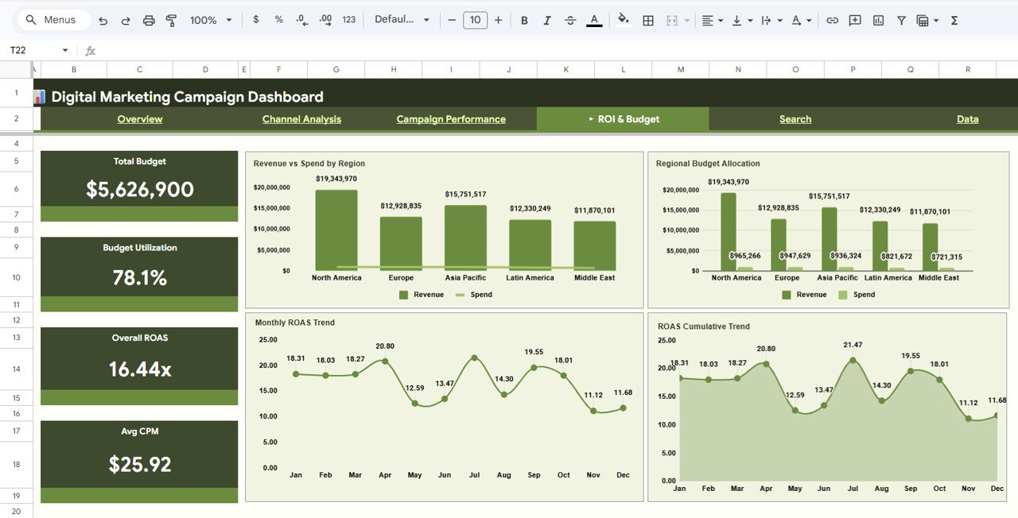Toggle bold formatting
This screenshot has width=1018, height=518.
524,19
